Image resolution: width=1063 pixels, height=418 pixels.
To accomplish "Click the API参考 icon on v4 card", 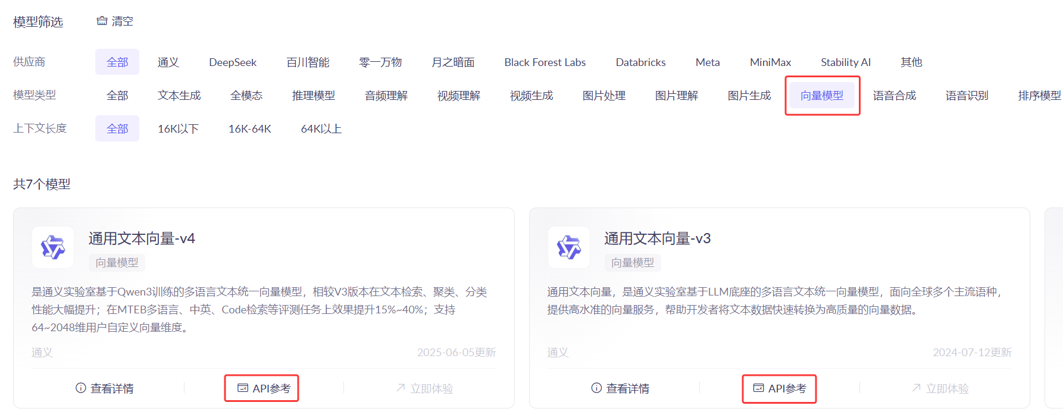I will [x=243, y=388].
